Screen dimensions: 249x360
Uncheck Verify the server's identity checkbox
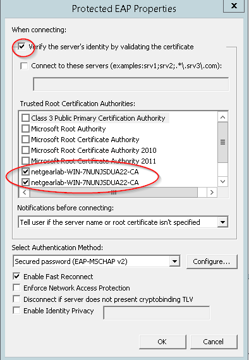coord(22,47)
